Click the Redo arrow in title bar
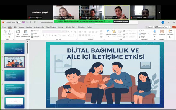The height and width of the screenshot is (110, 176). tap(31, 23)
